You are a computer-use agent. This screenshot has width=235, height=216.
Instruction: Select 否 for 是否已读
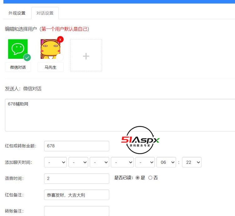150,178
